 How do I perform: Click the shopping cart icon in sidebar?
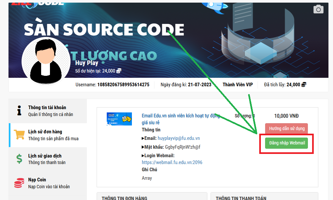(x=19, y=135)
